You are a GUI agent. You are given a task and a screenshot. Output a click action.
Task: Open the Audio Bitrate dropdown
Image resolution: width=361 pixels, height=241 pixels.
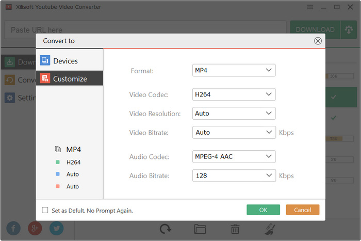click(234, 175)
